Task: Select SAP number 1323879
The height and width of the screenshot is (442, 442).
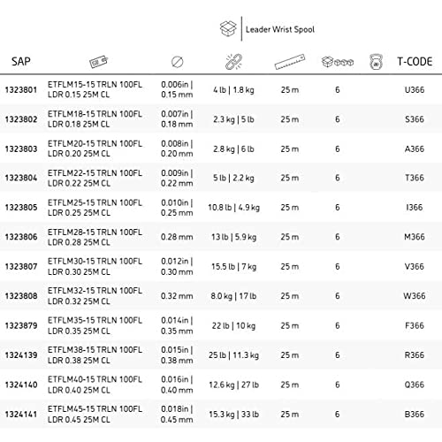Action: 21,325
